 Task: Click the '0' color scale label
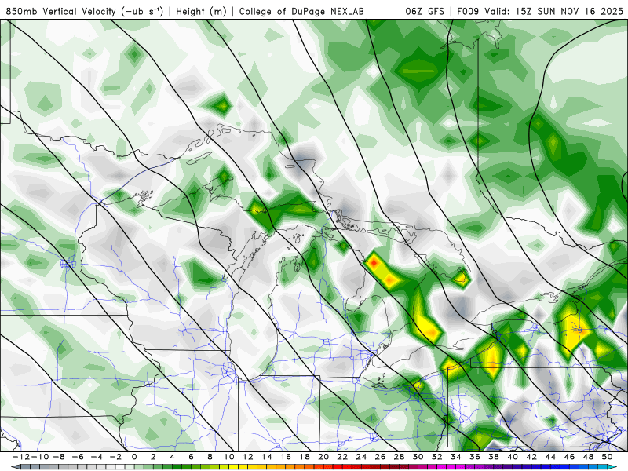pyautogui.click(x=134, y=457)
